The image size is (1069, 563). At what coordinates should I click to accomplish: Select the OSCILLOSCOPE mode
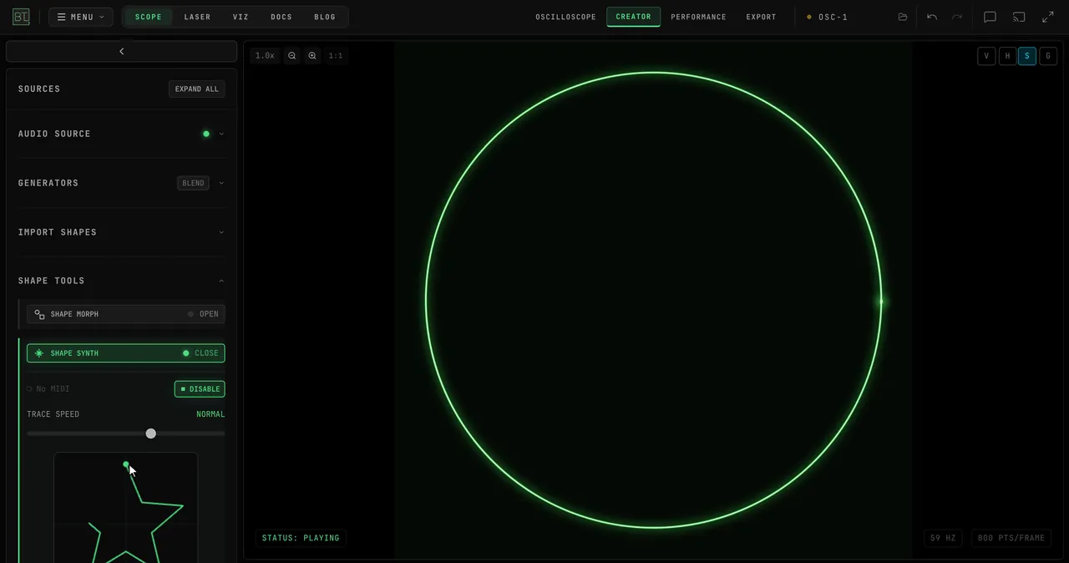[x=566, y=17]
